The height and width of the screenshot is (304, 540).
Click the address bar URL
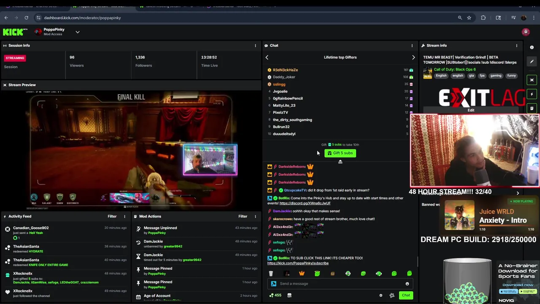(x=82, y=18)
